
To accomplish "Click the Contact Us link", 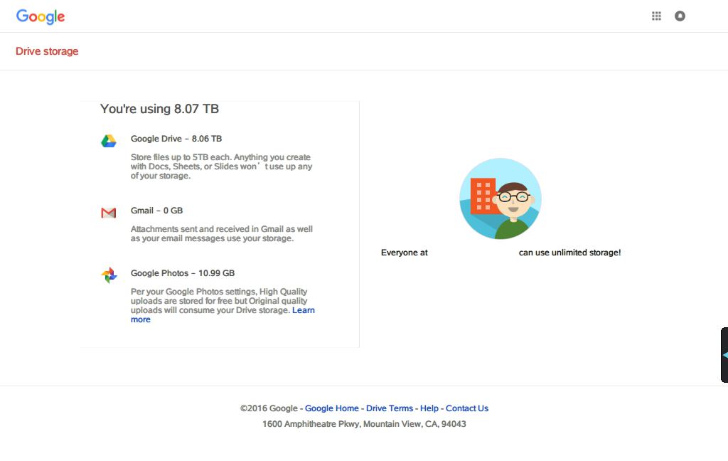I will [x=466, y=408].
